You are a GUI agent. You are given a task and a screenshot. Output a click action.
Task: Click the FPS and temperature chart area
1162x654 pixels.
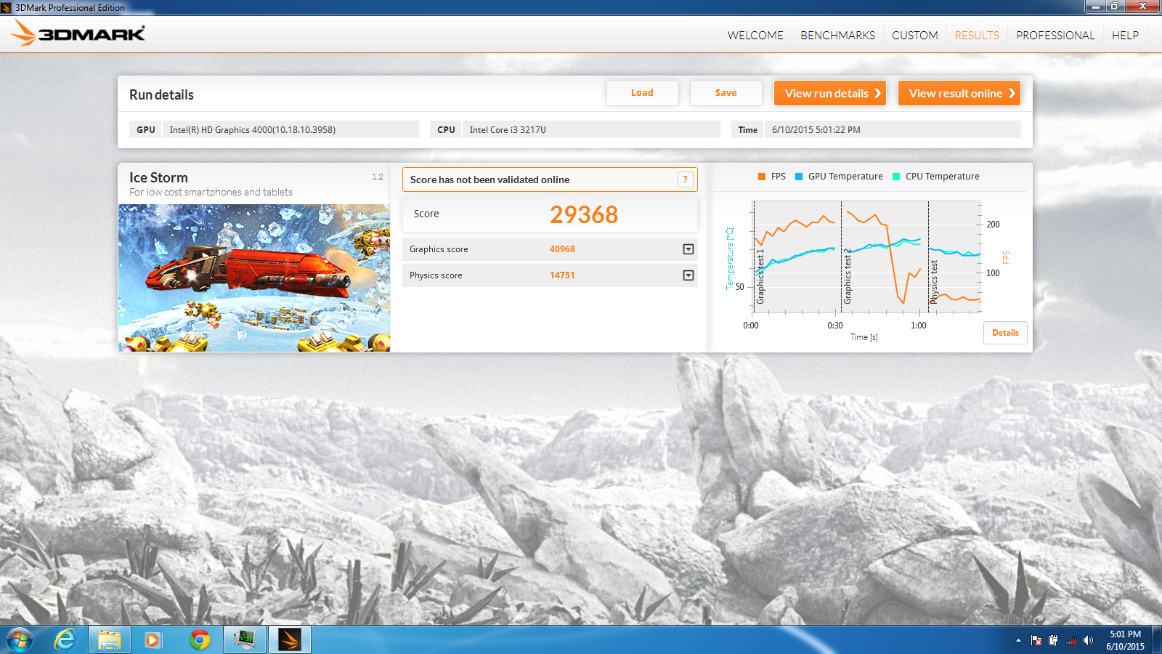867,257
